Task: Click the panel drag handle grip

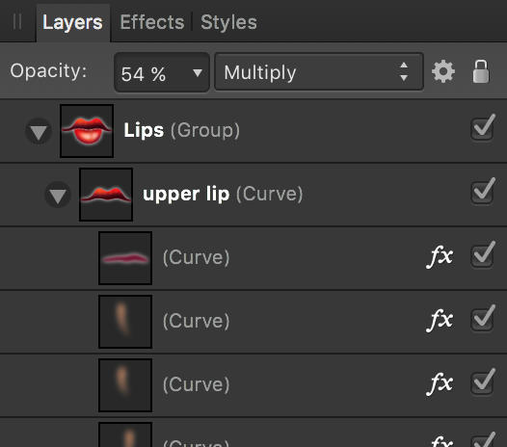Action: pyautogui.click(x=17, y=21)
